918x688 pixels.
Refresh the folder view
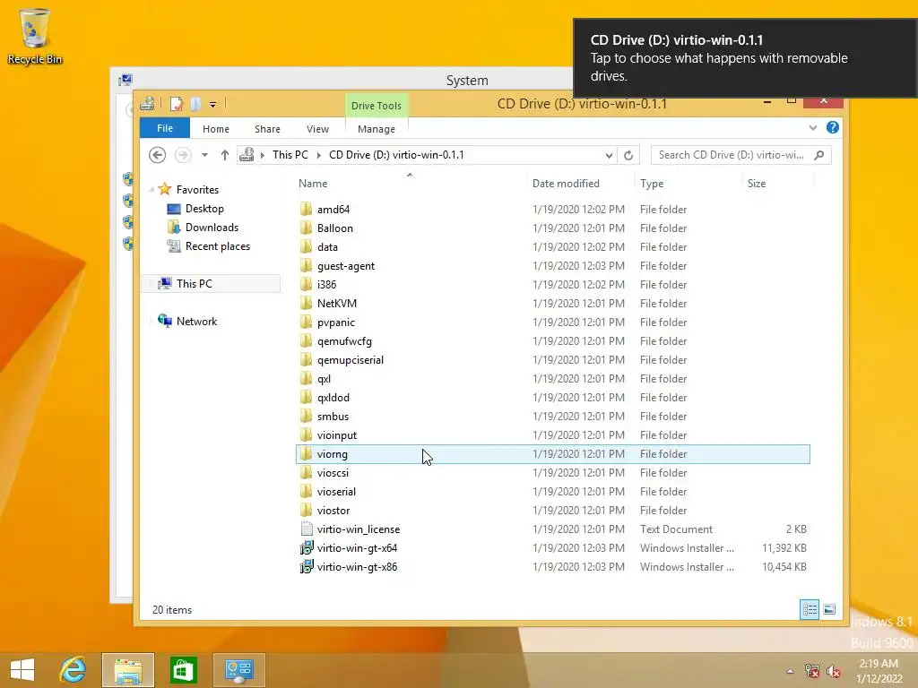coord(628,155)
